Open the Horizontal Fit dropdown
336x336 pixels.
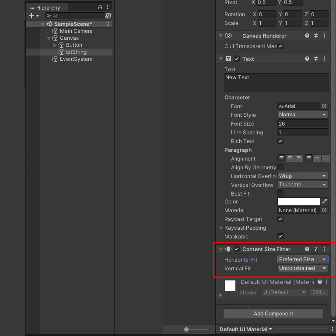(303, 259)
